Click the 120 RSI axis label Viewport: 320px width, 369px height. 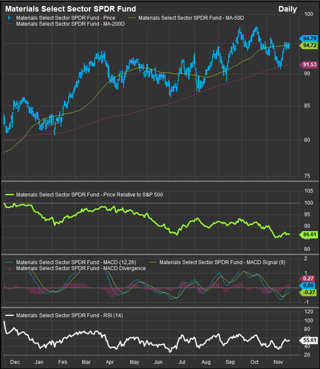(x=309, y=312)
